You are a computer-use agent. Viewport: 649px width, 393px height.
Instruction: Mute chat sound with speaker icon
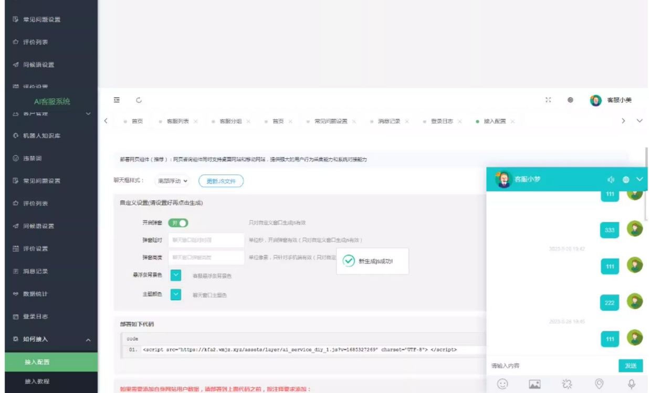click(611, 179)
